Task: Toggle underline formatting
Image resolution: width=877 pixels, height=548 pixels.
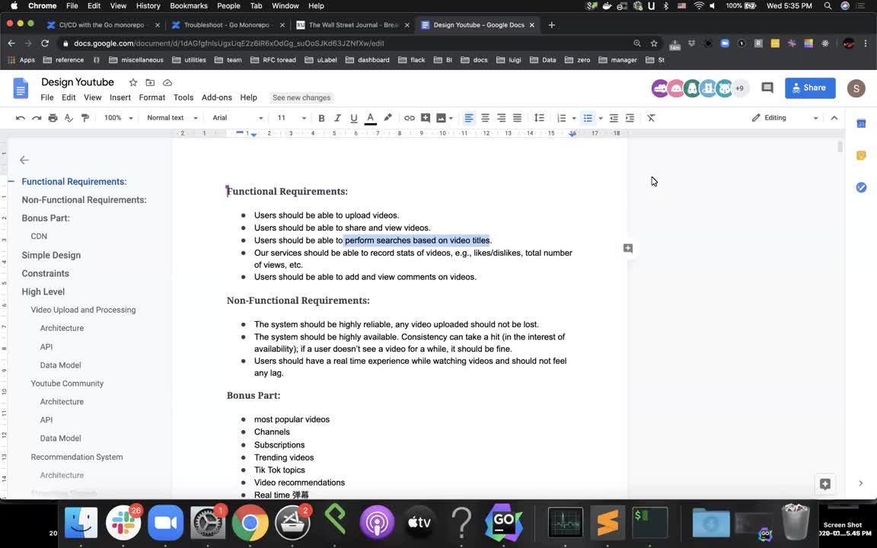Action: coord(353,118)
